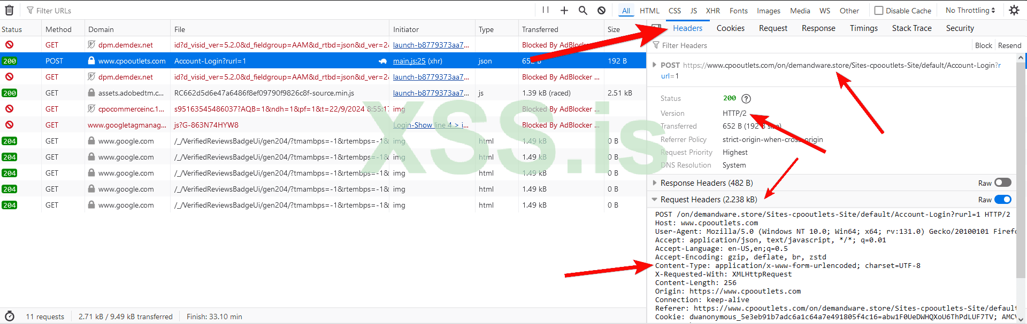Click the 200 badge of assets.adobedtm row
This screenshot has height=324, width=1027.
10,93
